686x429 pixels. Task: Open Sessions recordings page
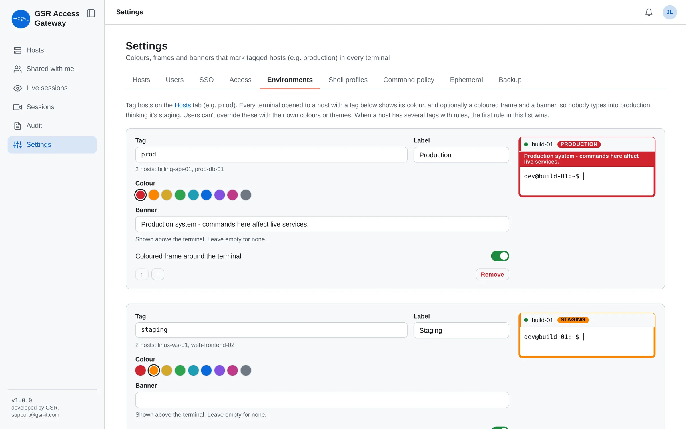pos(52,107)
